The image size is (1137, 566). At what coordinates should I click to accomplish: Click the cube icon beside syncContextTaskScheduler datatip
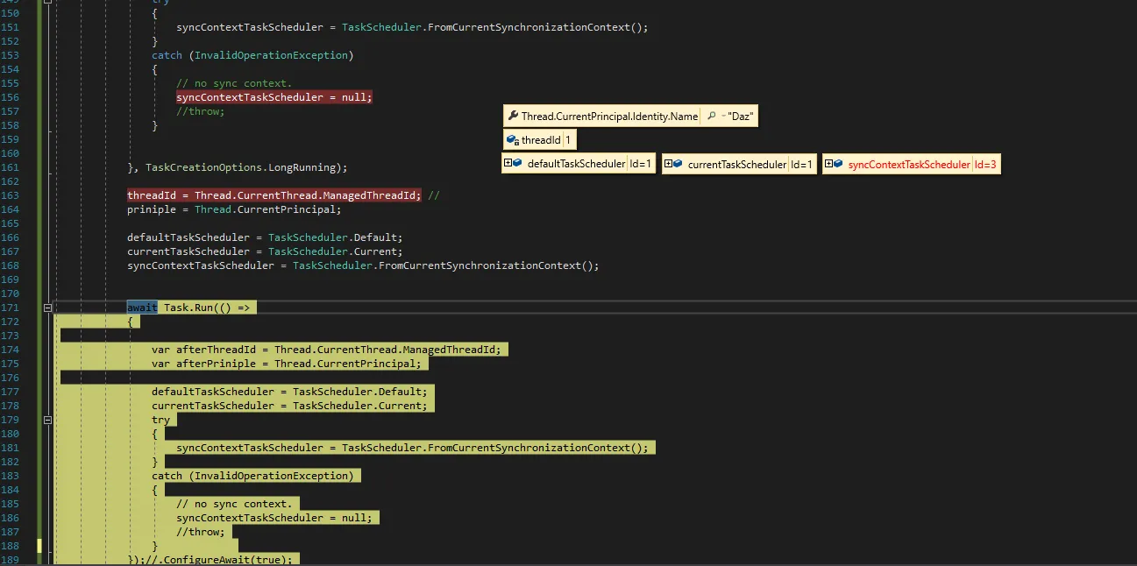(x=838, y=163)
